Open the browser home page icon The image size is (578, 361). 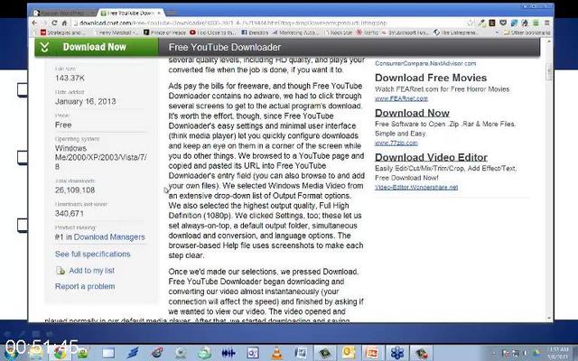(64, 23)
